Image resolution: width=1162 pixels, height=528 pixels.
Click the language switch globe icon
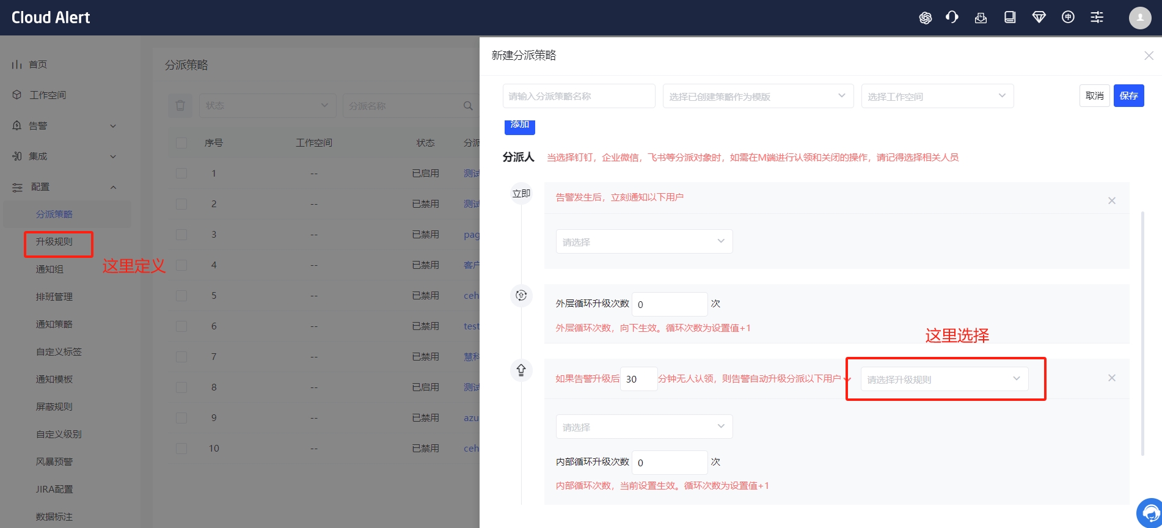coord(1068,17)
